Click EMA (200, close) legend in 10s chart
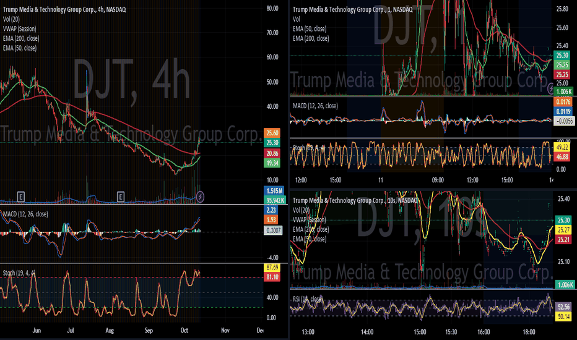The image size is (577, 340). pyautogui.click(x=311, y=229)
